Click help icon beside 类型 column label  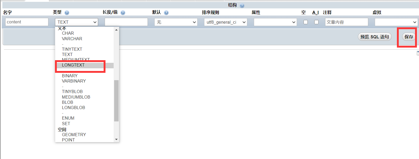(x=67, y=13)
